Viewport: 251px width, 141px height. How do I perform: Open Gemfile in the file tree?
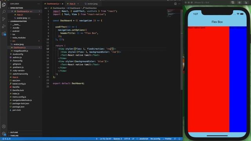click(x=16, y=87)
